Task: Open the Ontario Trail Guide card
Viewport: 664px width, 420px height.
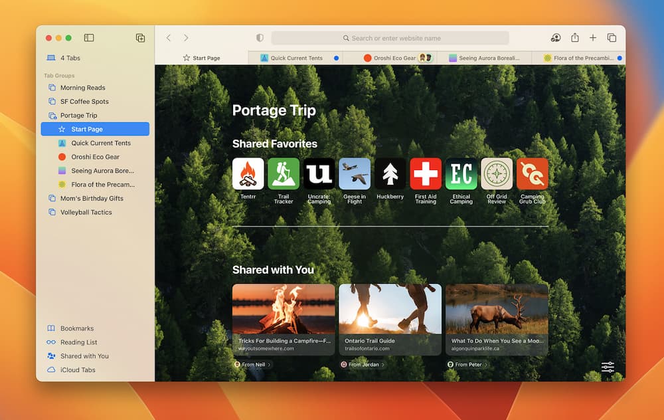Action: click(390, 320)
